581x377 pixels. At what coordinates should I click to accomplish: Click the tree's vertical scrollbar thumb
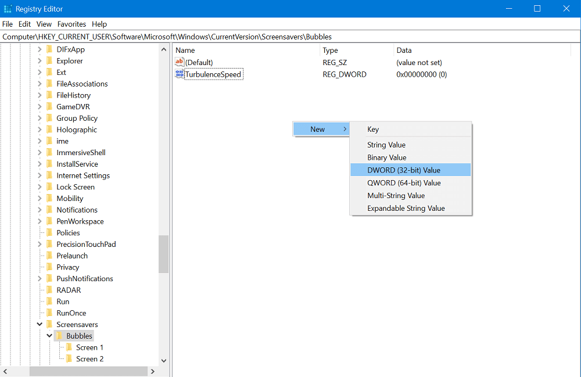pos(163,254)
